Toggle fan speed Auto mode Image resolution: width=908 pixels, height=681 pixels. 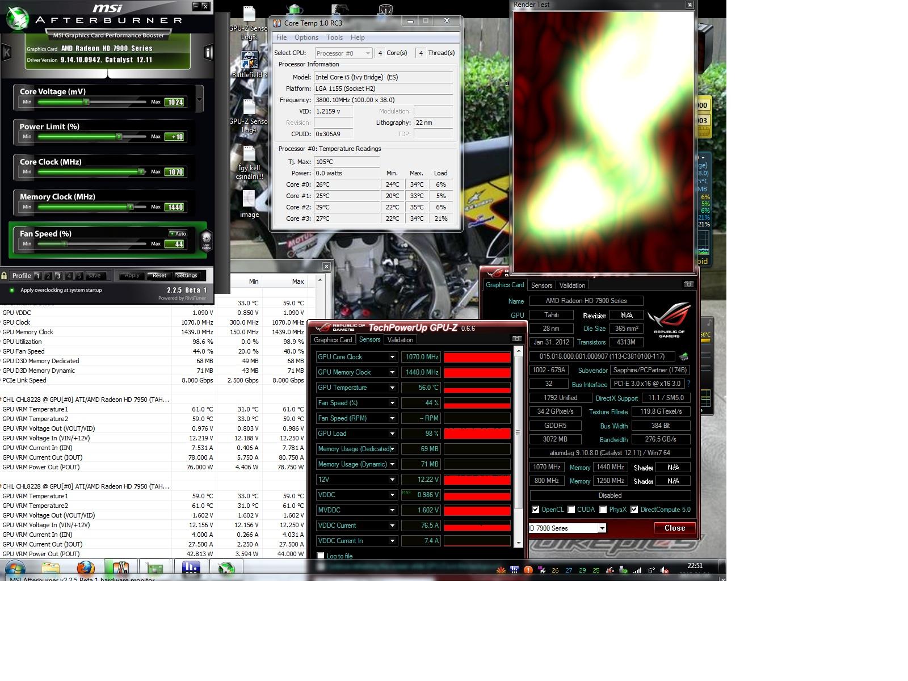click(178, 233)
